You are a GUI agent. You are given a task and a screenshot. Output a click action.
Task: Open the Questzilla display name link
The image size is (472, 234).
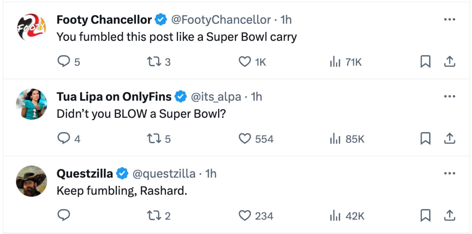[85, 174]
